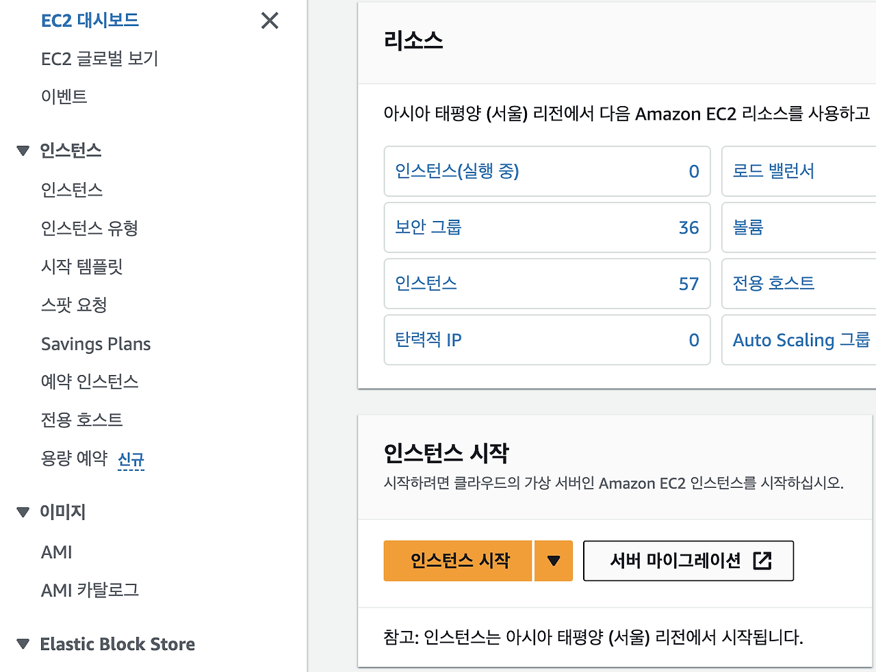This screenshot has height=672, width=876.
Task: Open Auto Scaling 그룹 resource card
Action: [799, 339]
